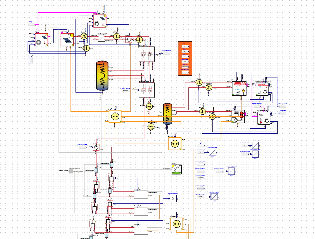Select the grid socket block left of the small tank
Screen dimensions: 315x239
click(x=115, y=116)
